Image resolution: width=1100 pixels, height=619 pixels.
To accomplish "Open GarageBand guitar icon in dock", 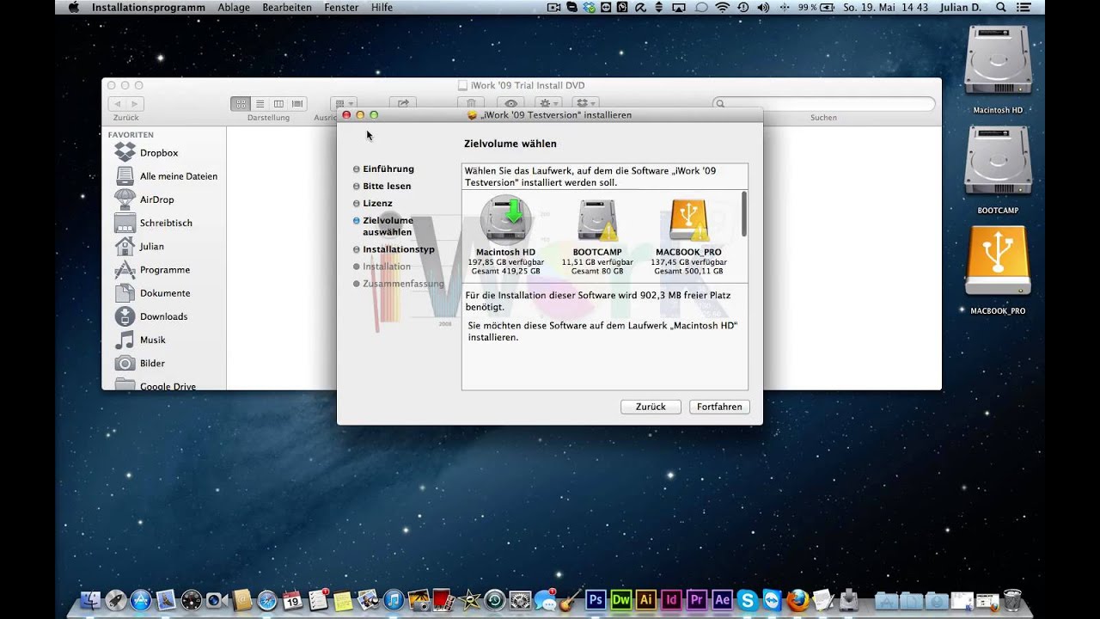I will pos(570,600).
